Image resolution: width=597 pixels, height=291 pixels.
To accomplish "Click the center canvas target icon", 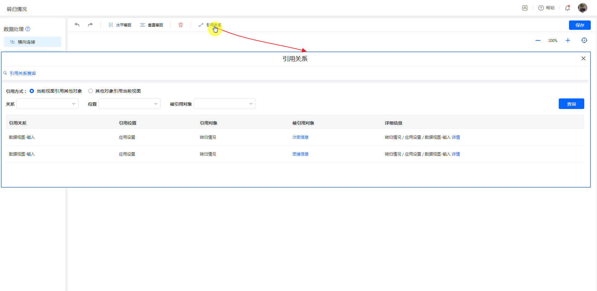I will (x=584, y=40).
